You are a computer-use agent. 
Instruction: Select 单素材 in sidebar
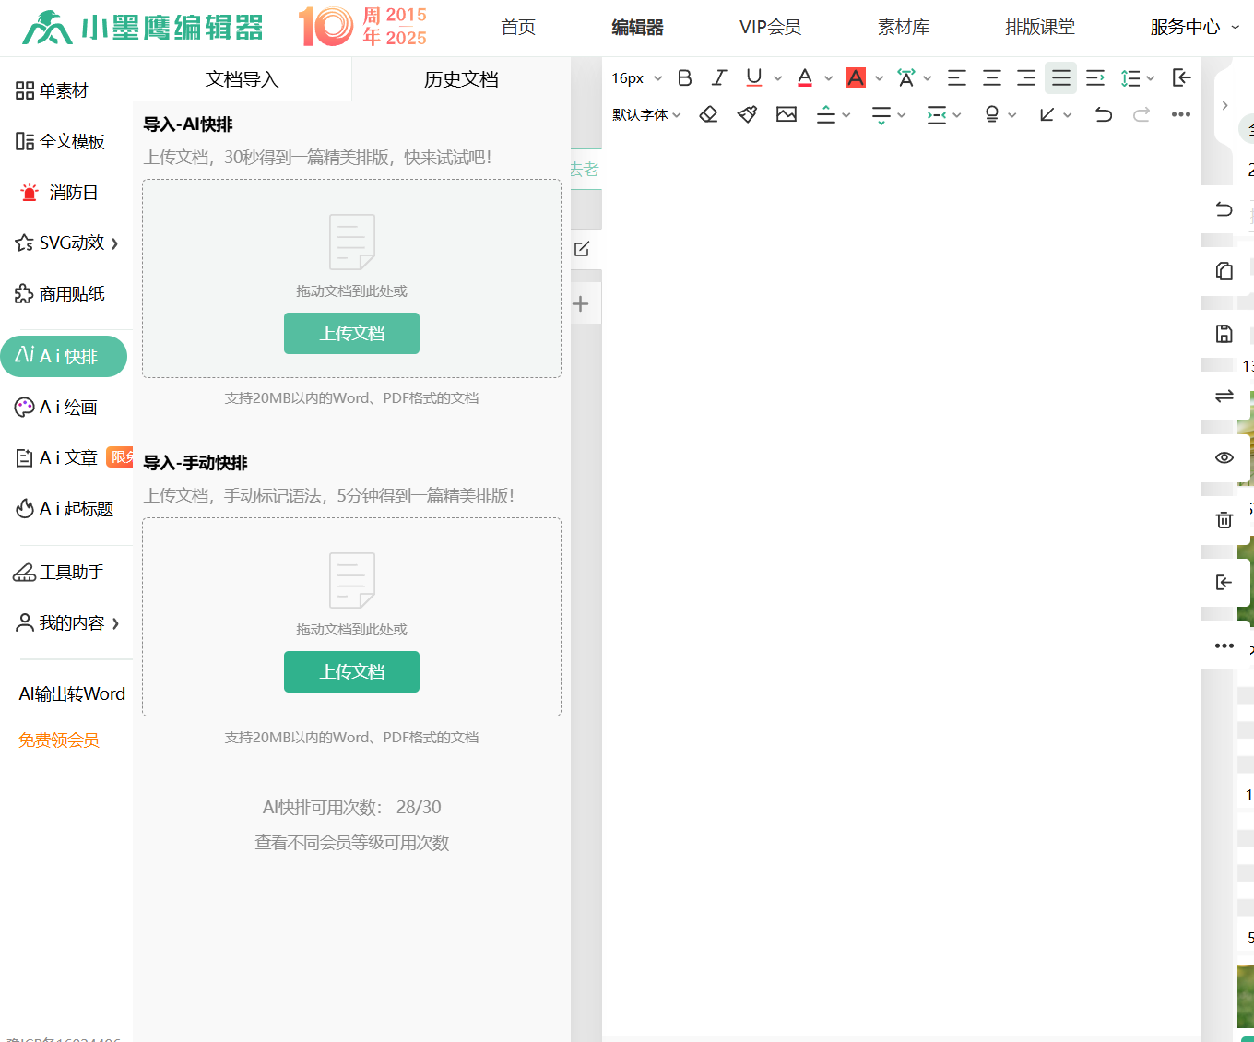point(52,90)
